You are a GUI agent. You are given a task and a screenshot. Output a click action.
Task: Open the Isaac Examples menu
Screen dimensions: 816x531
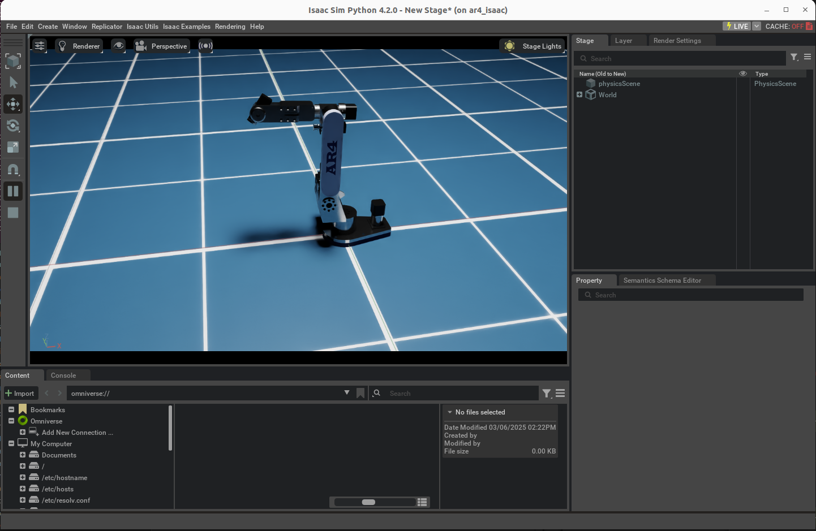click(186, 27)
